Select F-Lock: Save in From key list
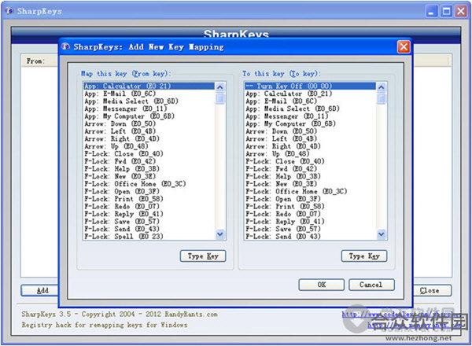Image resolution: width=472 pixels, height=346 pixels. (149, 222)
